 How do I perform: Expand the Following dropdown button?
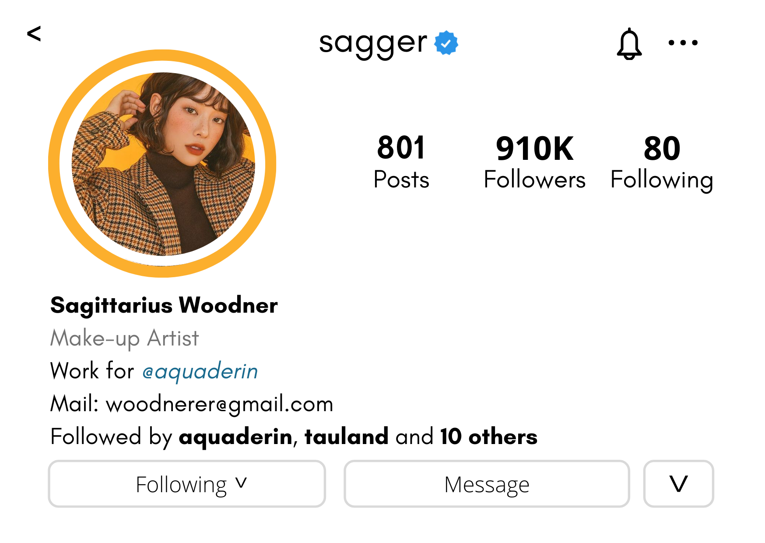pos(187,484)
